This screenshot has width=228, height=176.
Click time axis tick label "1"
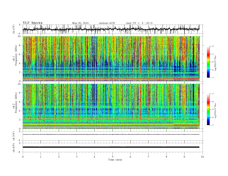click(41, 157)
